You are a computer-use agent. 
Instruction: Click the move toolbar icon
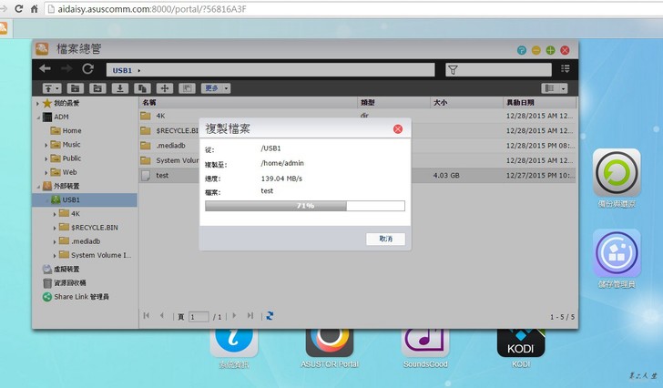(165, 88)
